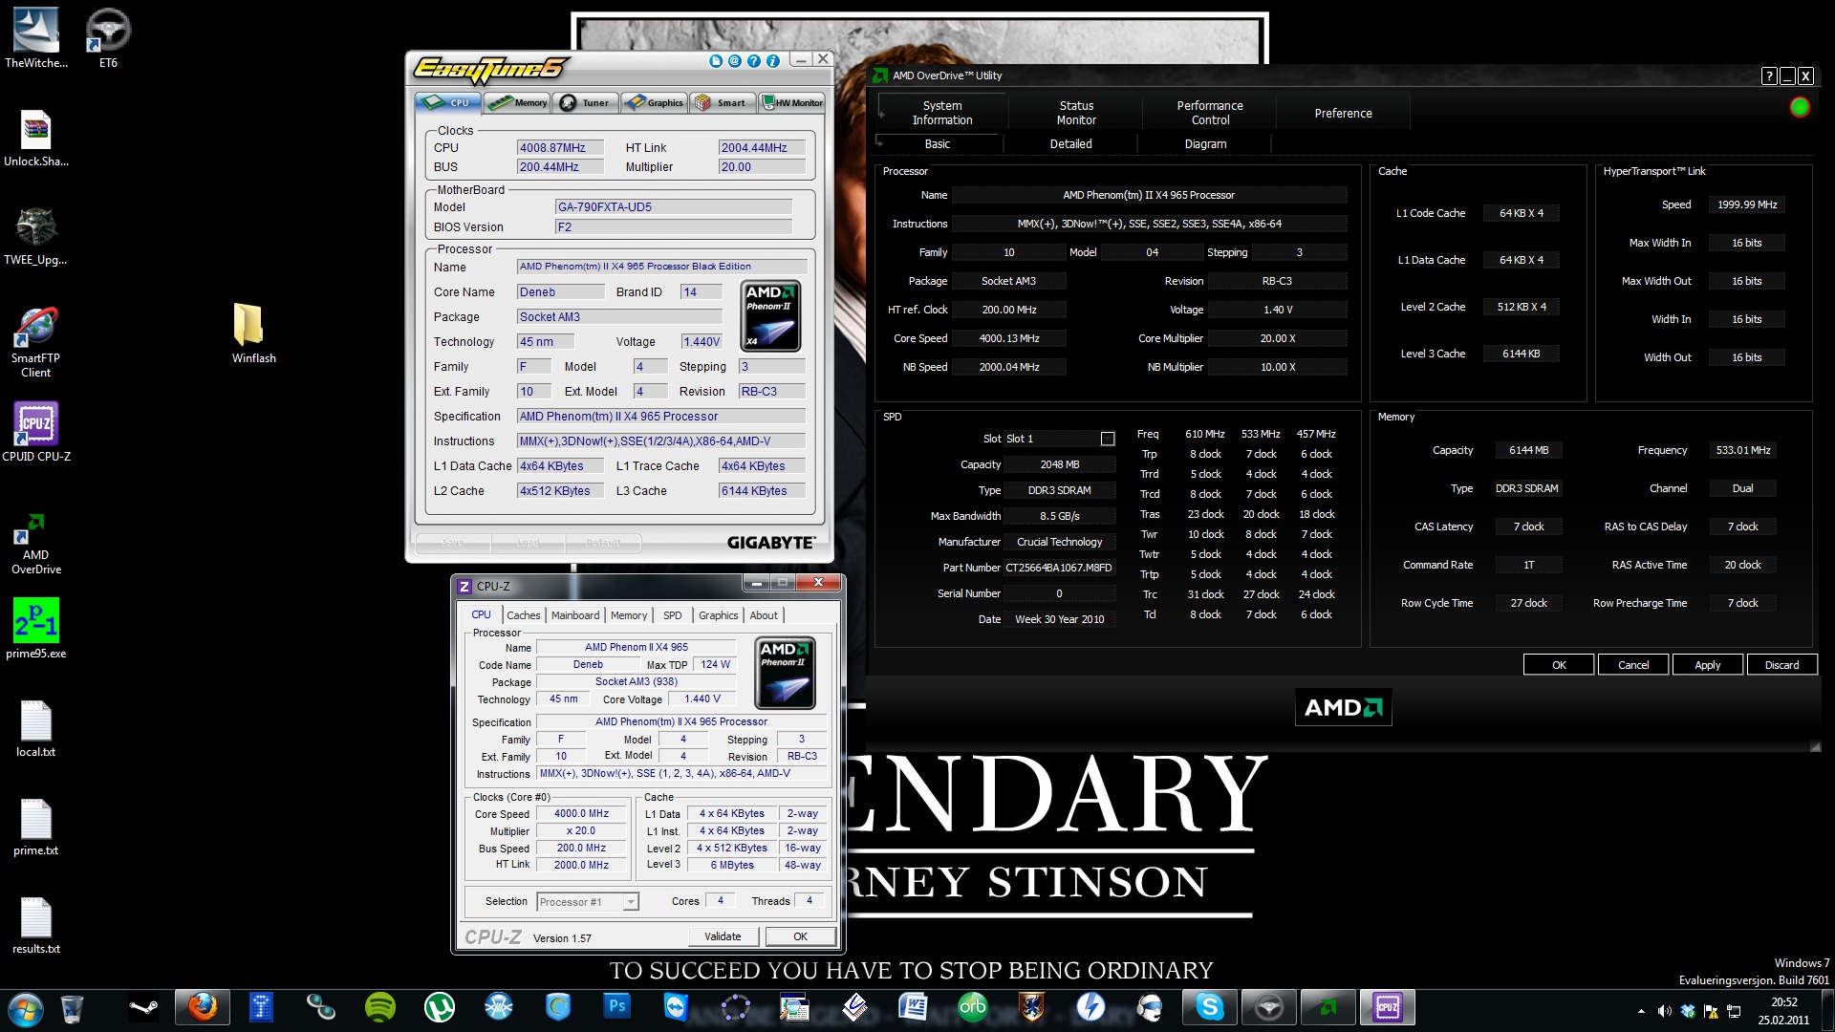Screen dimensions: 1835x1032
Task: Select EasyTune6 CPU tab
Action: point(449,102)
